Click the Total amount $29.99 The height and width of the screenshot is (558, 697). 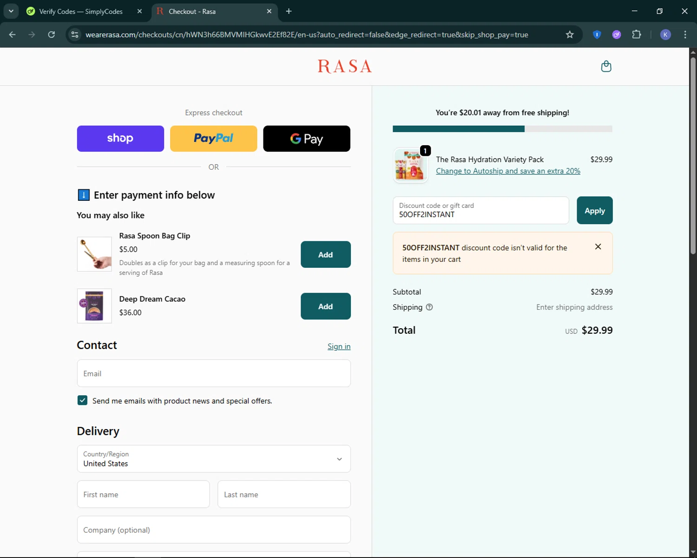pyautogui.click(x=597, y=330)
